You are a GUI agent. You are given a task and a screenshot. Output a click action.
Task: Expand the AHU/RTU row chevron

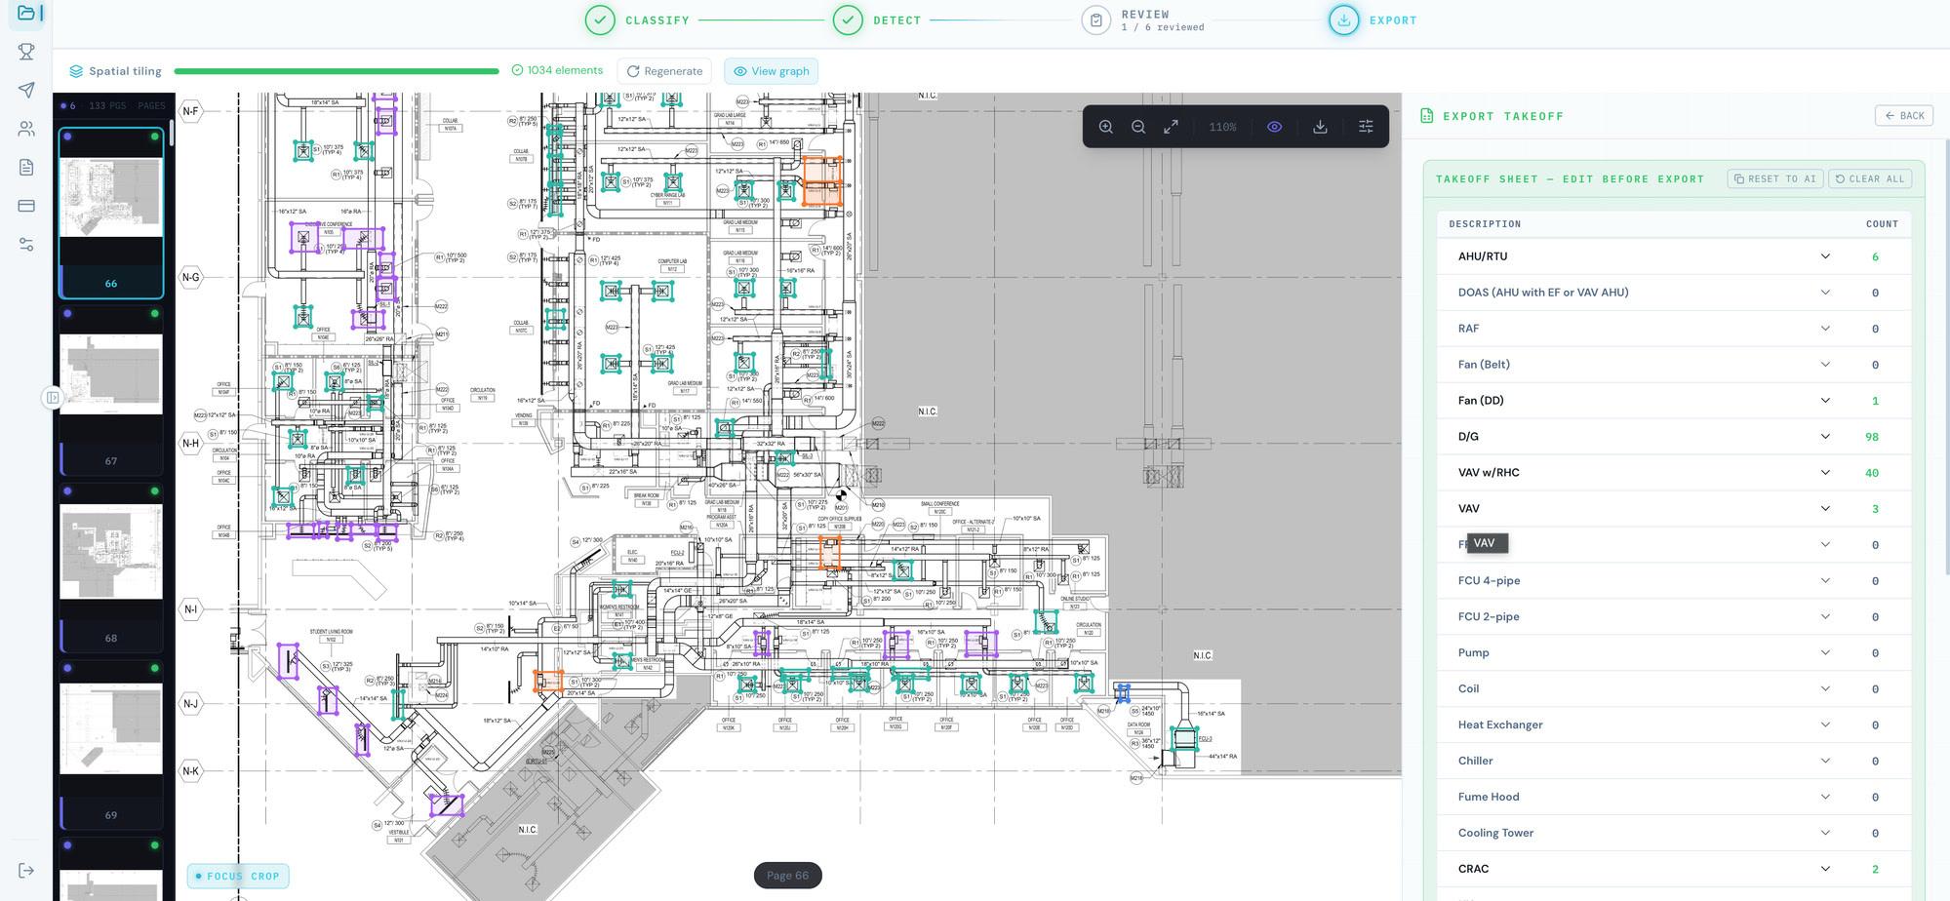pos(1825,256)
